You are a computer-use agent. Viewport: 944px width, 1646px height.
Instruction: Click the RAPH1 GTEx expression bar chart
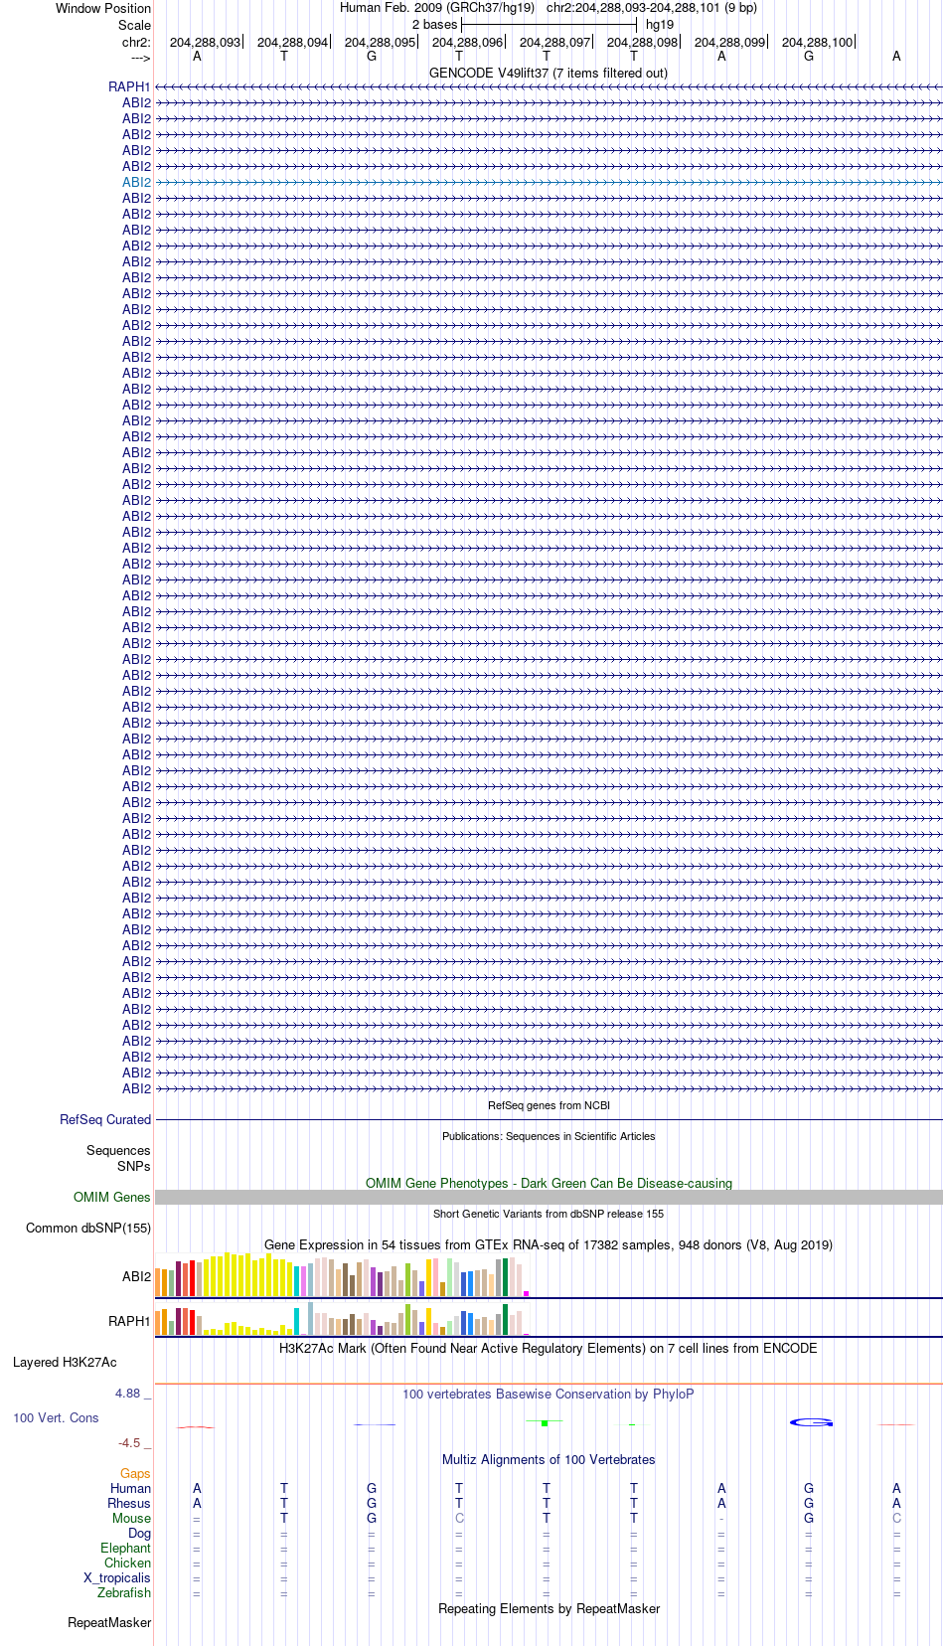click(x=342, y=1319)
